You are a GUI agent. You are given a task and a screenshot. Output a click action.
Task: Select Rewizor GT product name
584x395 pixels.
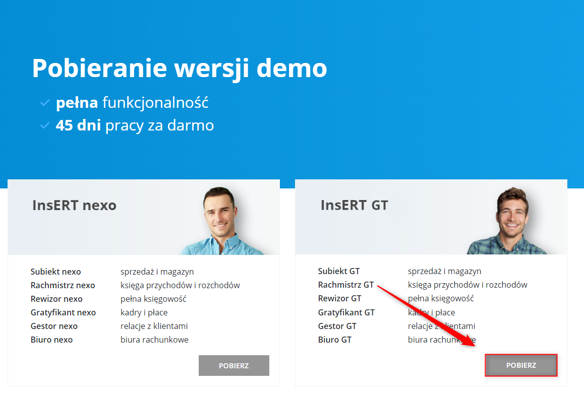340,298
